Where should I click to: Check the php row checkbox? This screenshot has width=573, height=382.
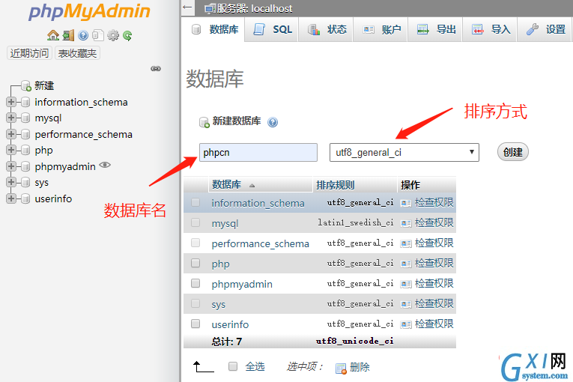[x=195, y=263]
